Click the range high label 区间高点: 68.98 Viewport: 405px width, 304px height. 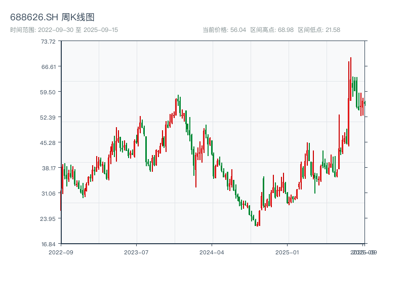click(272, 30)
